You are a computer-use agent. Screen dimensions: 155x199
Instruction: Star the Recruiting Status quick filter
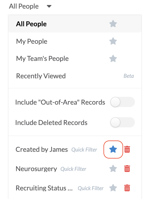point(113,188)
